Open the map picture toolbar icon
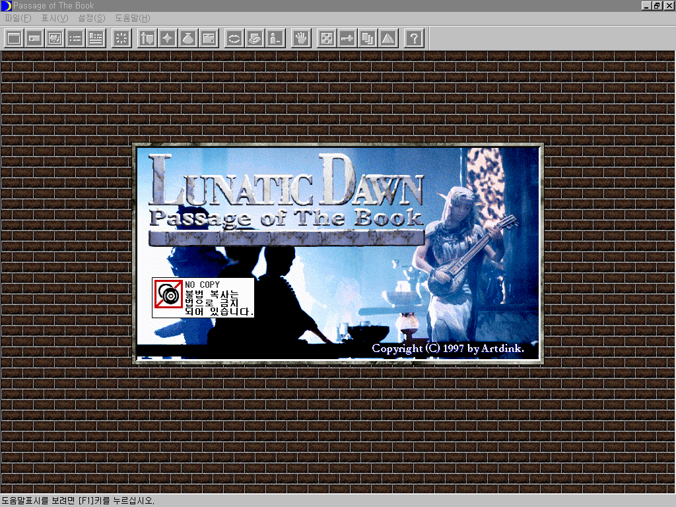The width and height of the screenshot is (676, 507). 55,38
